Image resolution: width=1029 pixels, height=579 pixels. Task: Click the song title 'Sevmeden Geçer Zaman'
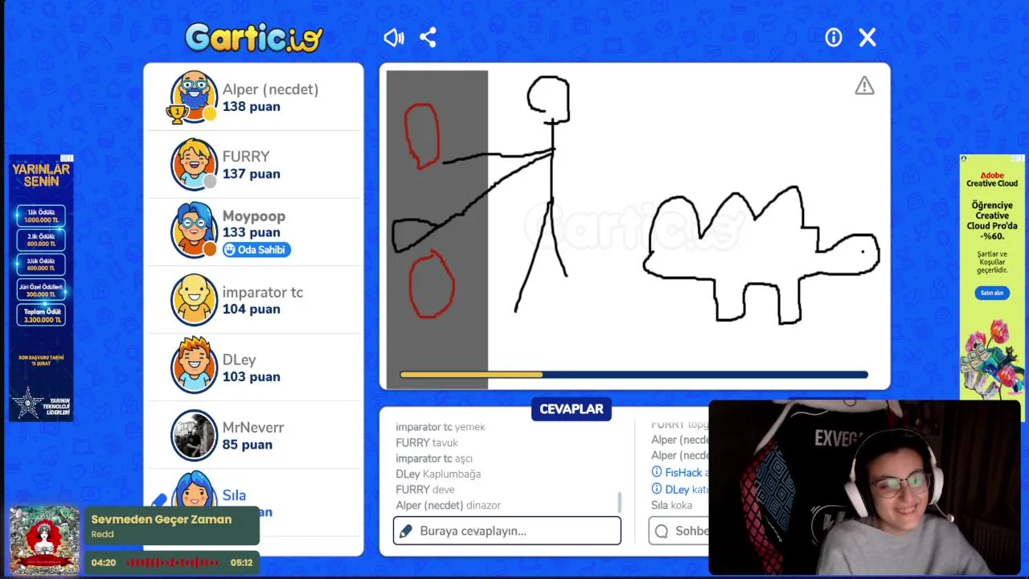[162, 519]
